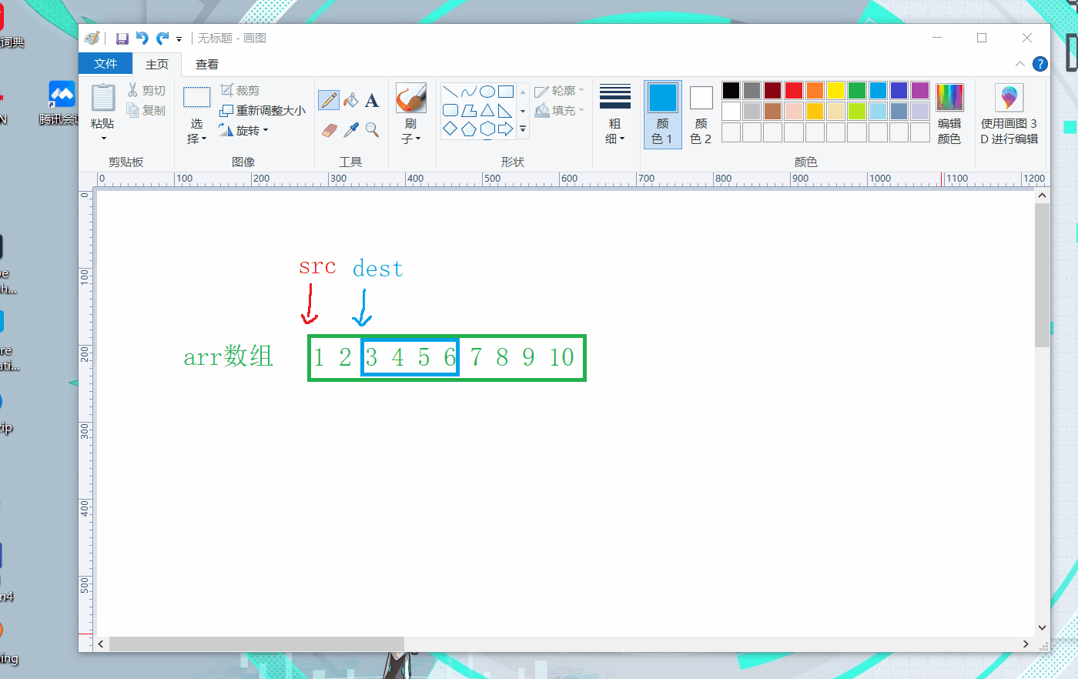Open Tencent Meeting desktop icon
This screenshot has height=679, width=1078.
[x=62, y=103]
